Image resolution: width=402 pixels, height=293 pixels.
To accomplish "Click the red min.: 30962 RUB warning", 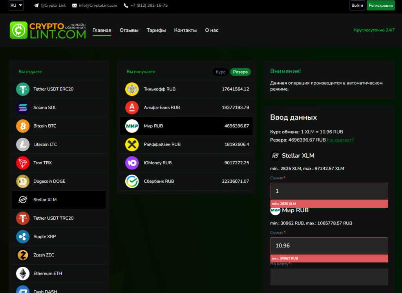I will pos(329,258).
